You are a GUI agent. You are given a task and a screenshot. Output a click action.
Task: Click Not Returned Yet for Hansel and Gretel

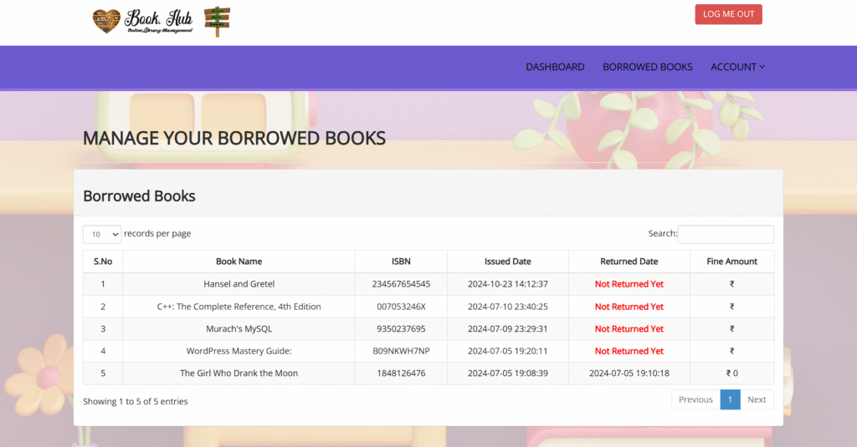629,284
